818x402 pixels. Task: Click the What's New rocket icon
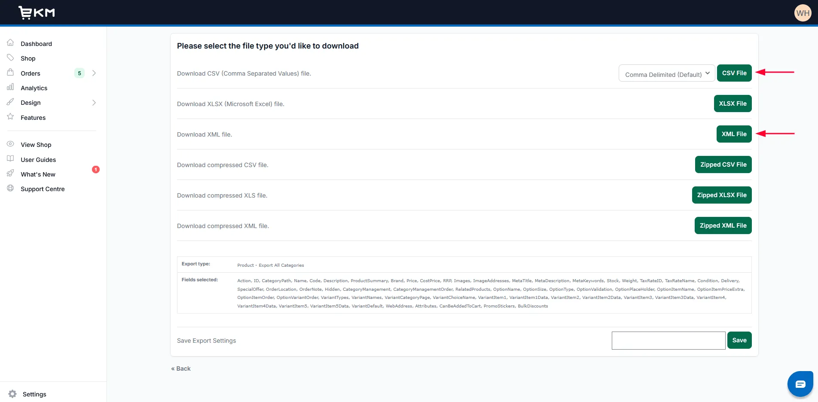pos(11,173)
